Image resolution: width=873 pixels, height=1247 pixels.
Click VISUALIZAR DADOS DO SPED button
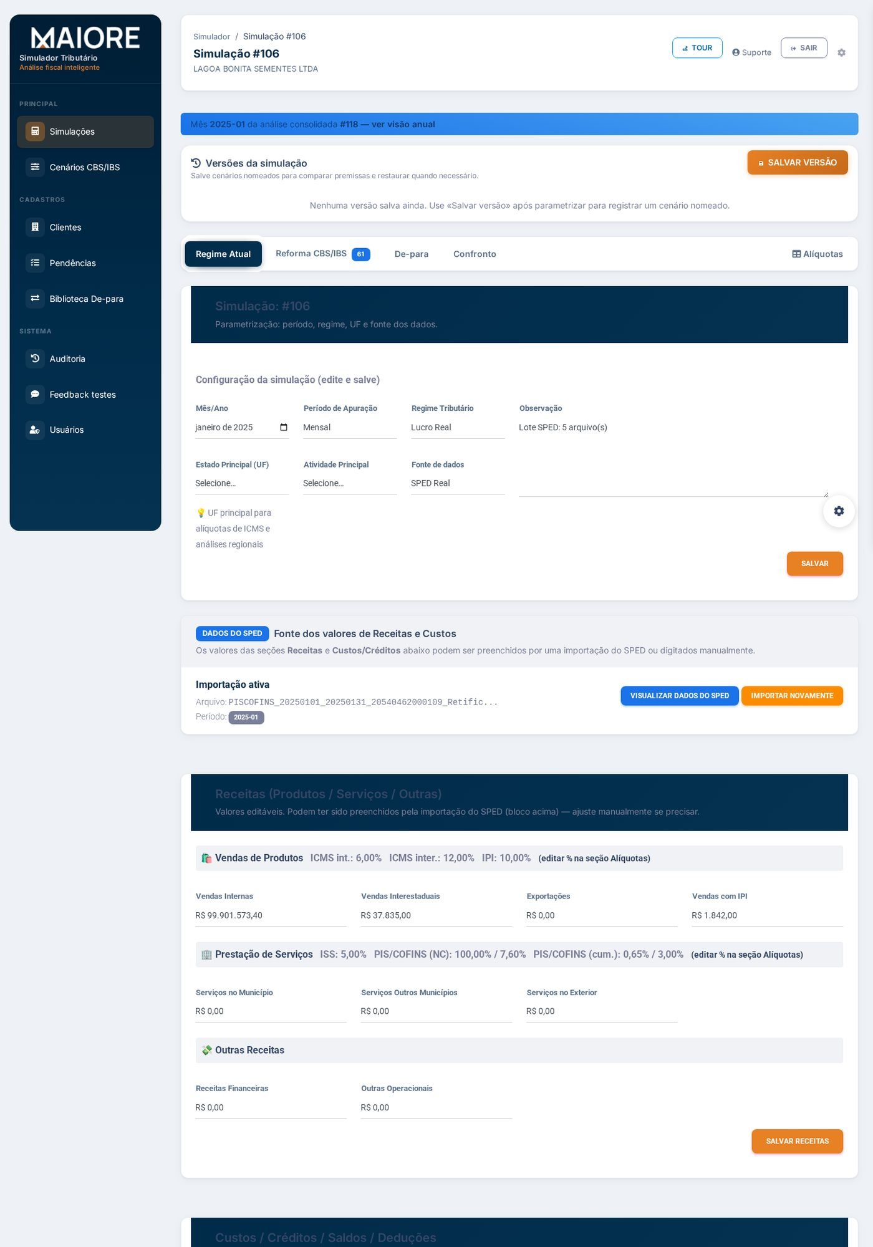point(680,696)
